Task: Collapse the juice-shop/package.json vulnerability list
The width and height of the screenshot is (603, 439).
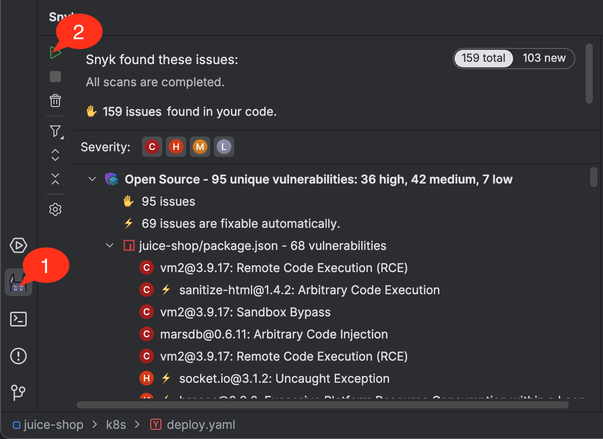Action: click(109, 245)
